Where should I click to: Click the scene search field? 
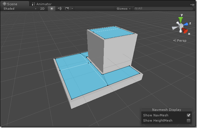tap(163, 8)
